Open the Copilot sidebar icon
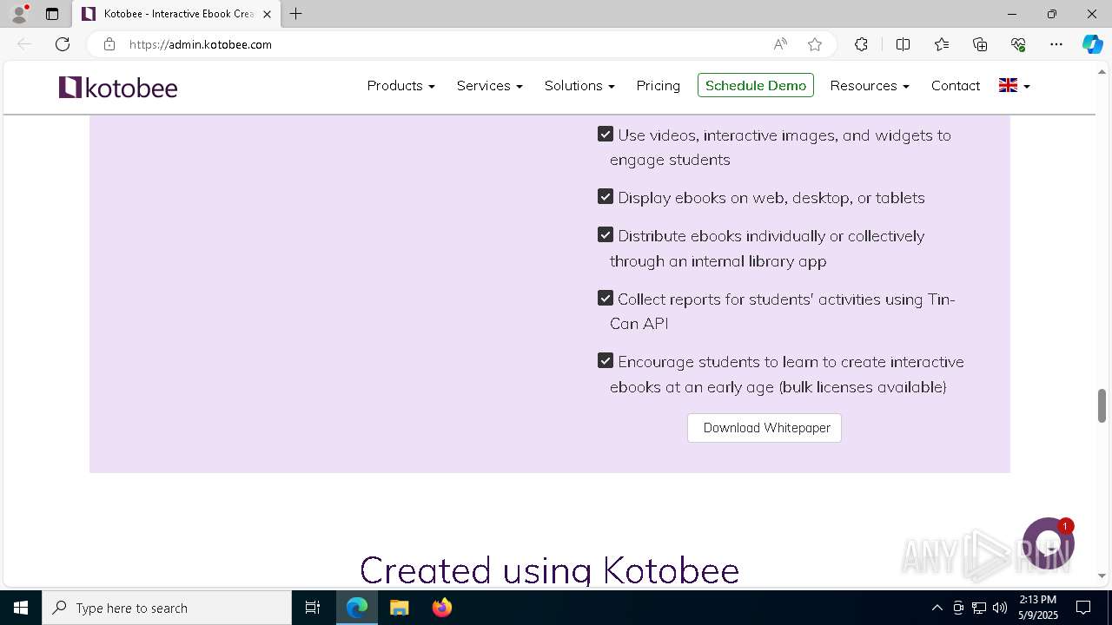1112x625 pixels. point(1092,44)
